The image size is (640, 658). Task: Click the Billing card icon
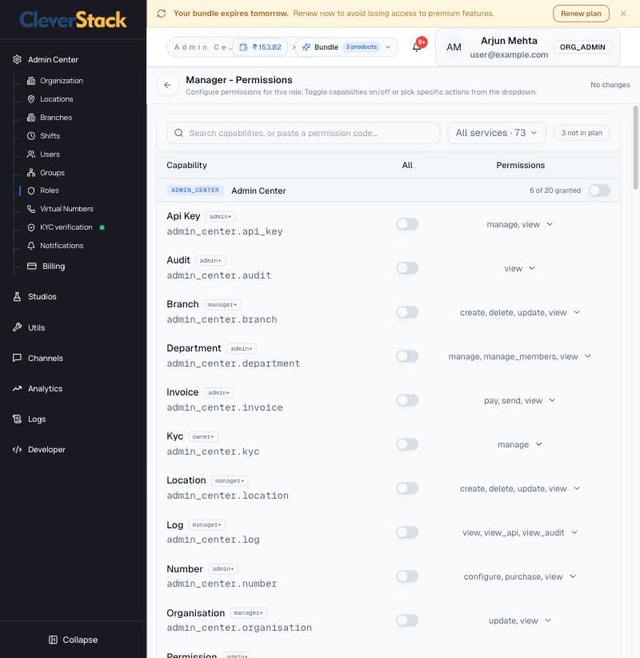(x=32, y=266)
